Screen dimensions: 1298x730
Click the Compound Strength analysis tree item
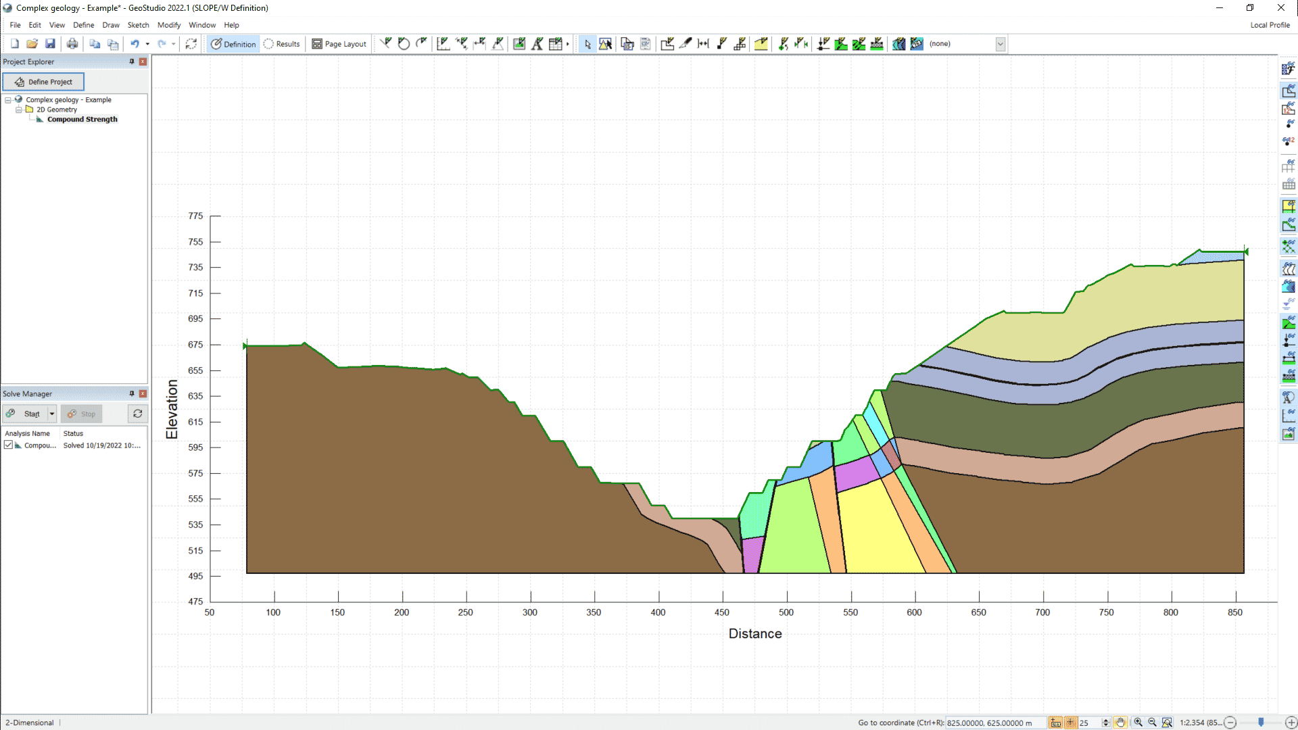pyautogui.click(x=82, y=118)
